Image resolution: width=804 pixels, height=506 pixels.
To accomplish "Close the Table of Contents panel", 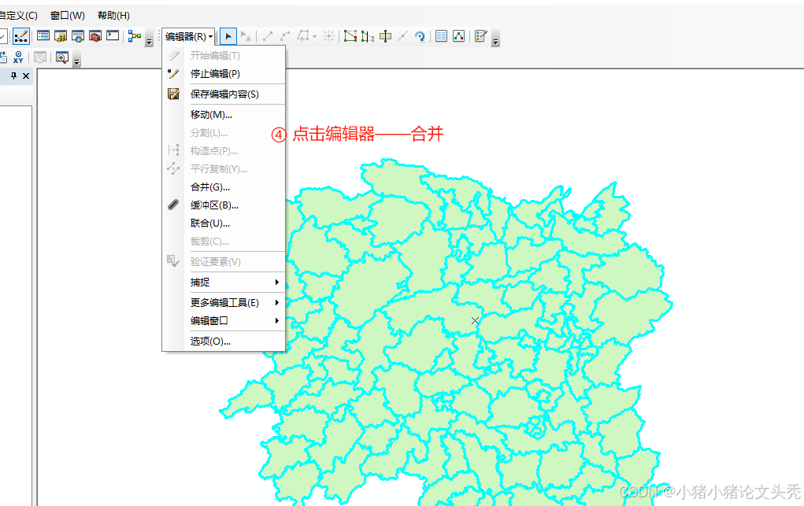I will coord(26,76).
